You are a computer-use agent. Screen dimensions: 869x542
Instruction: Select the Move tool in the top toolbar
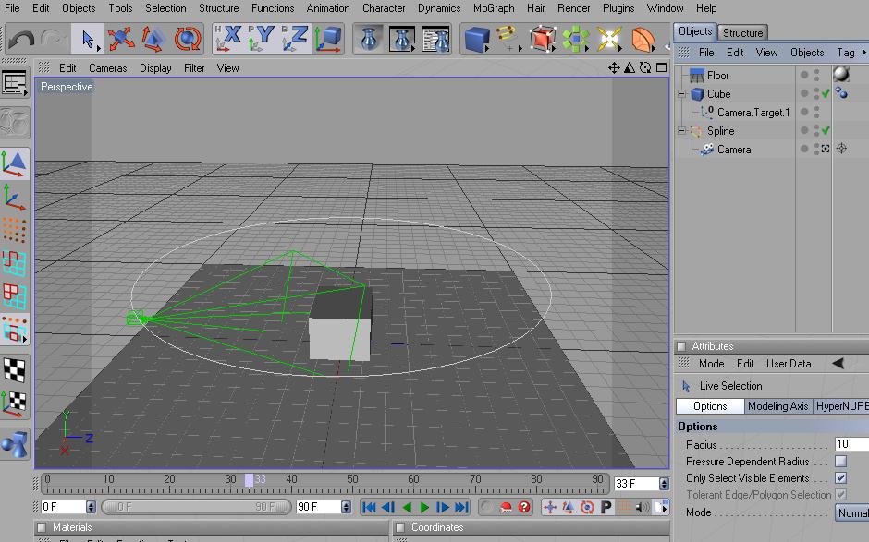tap(119, 39)
